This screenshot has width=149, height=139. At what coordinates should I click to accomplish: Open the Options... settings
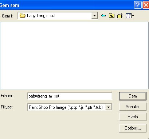133,128
